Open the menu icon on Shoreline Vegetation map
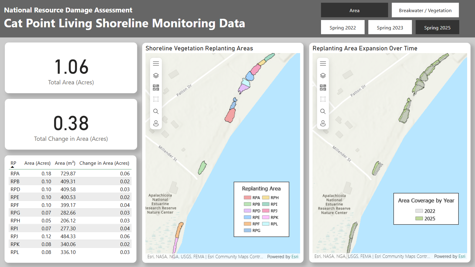Image resolution: width=475 pixels, height=267 pixels. pos(156,63)
